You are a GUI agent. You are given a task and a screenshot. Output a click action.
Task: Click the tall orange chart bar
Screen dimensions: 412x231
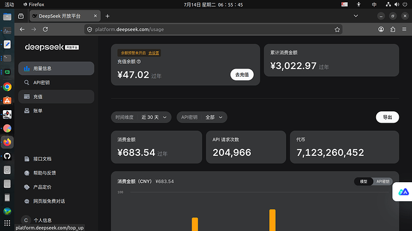272,220
